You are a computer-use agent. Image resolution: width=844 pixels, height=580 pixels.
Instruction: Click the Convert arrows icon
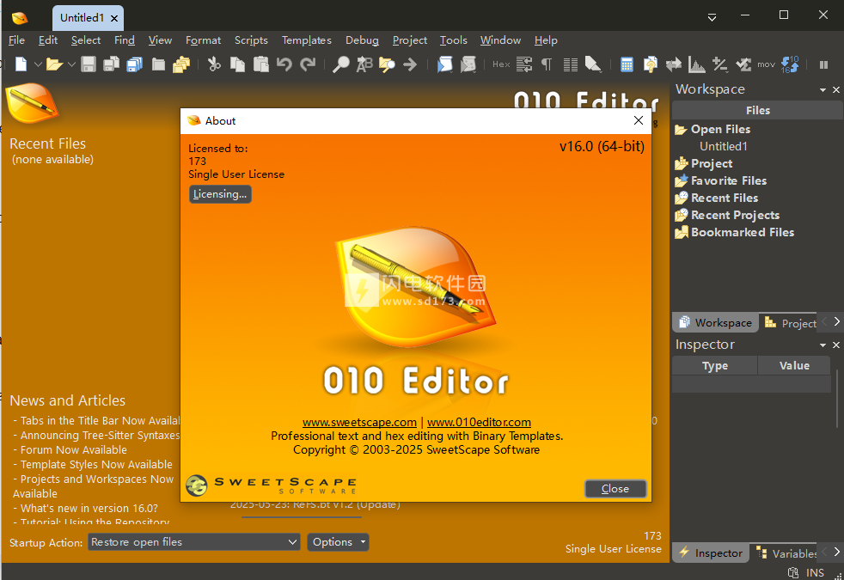[x=673, y=64]
